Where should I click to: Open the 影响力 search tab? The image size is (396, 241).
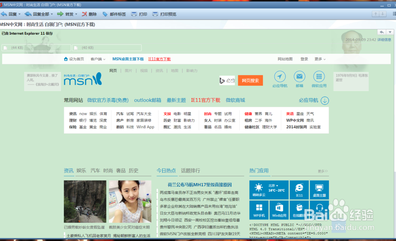click(x=192, y=71)
